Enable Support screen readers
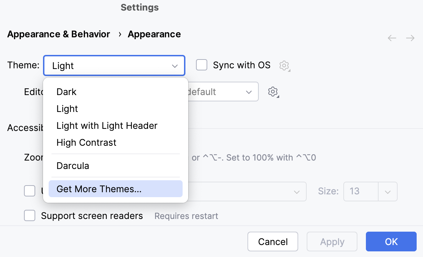The image size is (423, 257). point(30,215)
